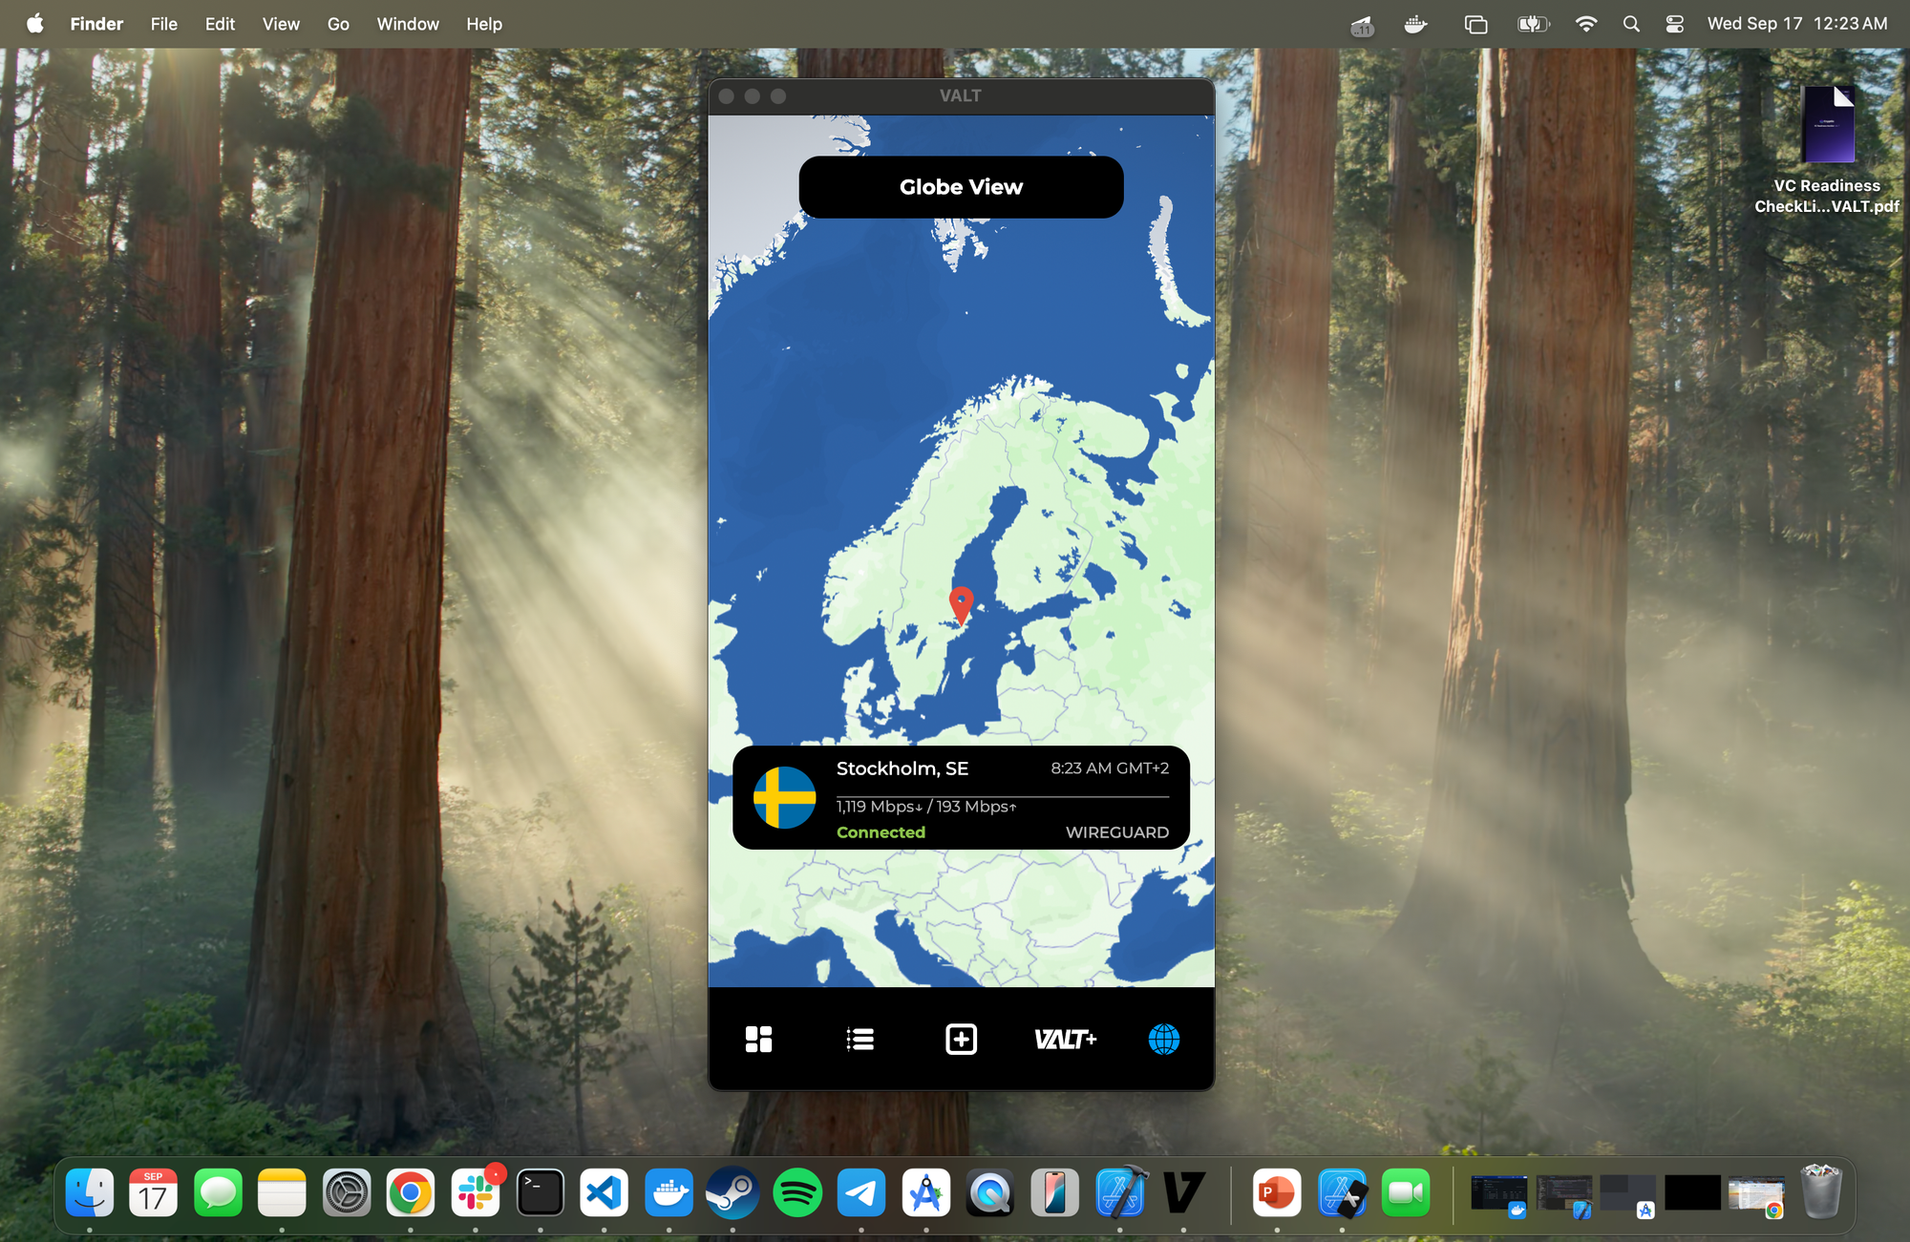The image size is (1910, 1242).
Task: Open the server list tab in VALT
Action: pos(859,1039)
